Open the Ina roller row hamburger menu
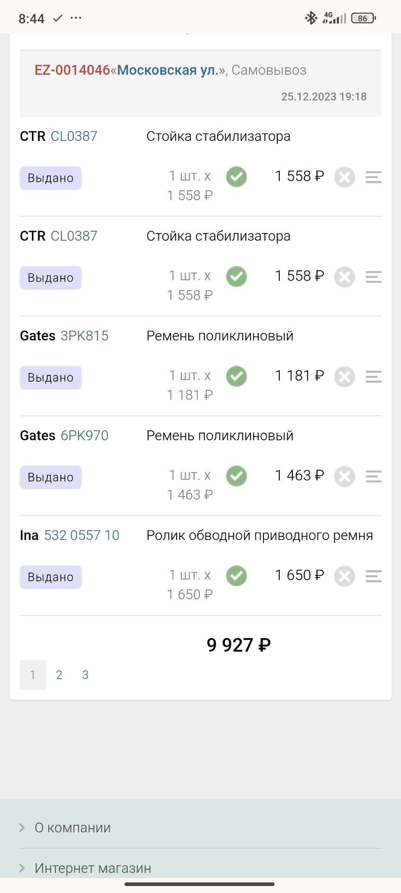The image size is (401, 893). [x=373, y=576]
